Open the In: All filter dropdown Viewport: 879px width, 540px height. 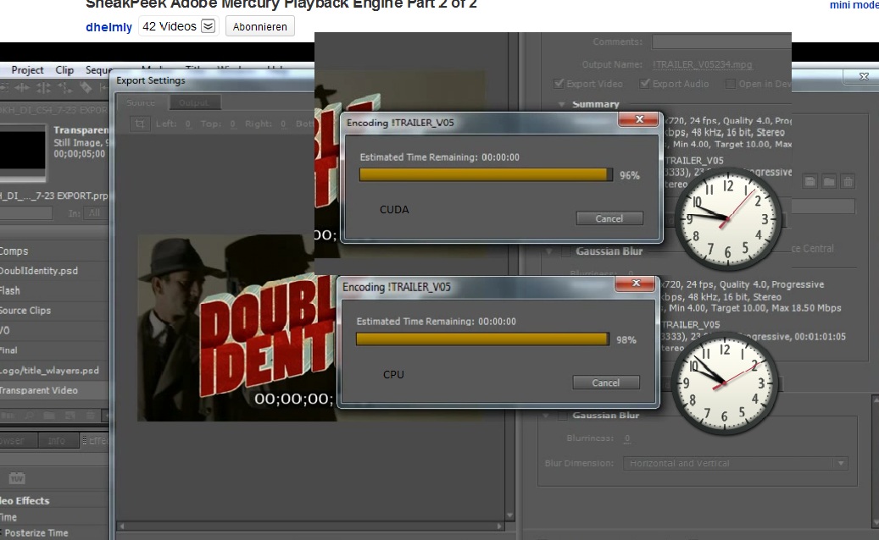coord(95,213)
